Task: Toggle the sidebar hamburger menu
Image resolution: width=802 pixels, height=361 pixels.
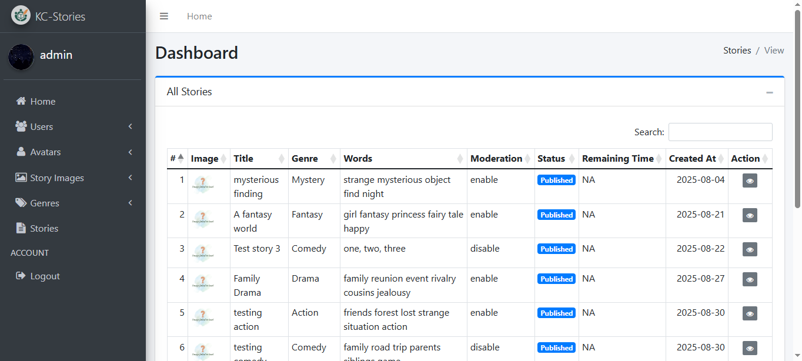Action: [x=164, y=16]
